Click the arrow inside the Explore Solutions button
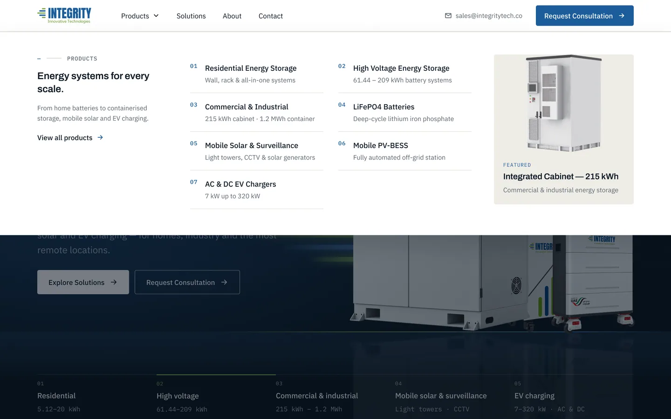 (114, 282)
